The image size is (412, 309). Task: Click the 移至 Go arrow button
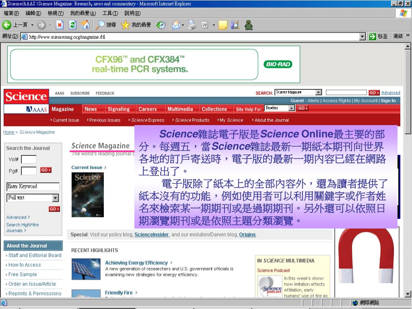pyautogui.click(x=378, y=37)
